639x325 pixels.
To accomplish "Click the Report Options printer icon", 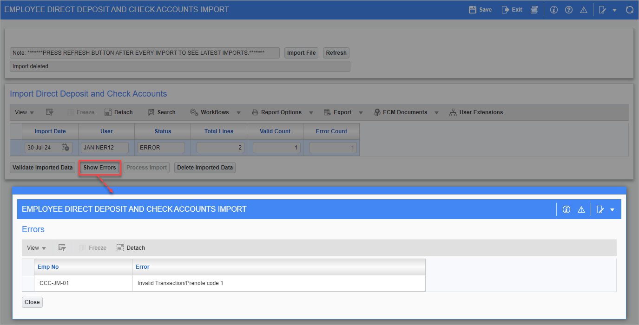I will (254, 112).
